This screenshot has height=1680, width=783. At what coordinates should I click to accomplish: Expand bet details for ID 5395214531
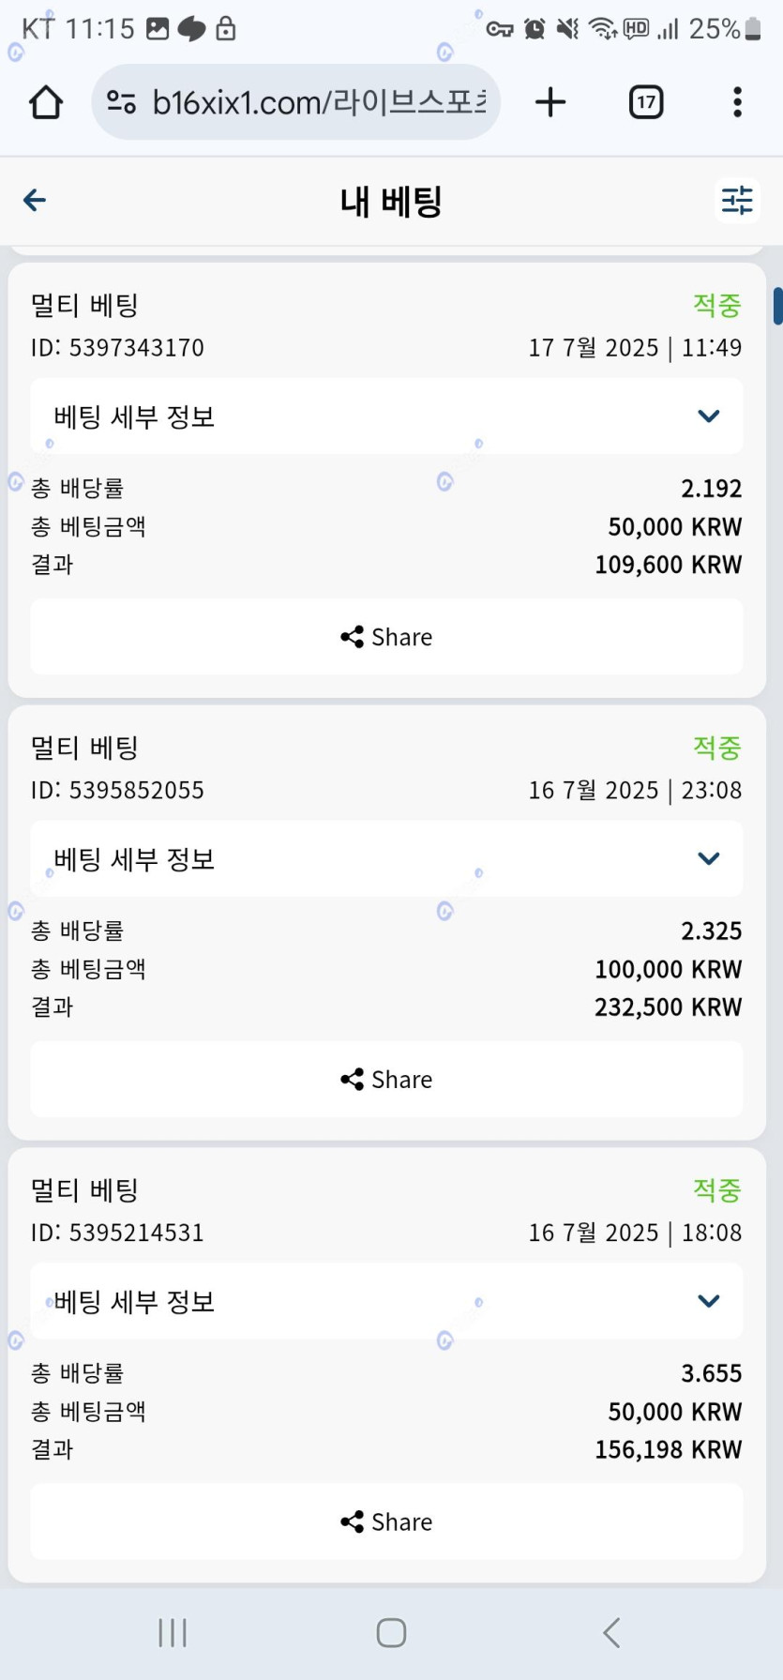(x=386, y=1301)
